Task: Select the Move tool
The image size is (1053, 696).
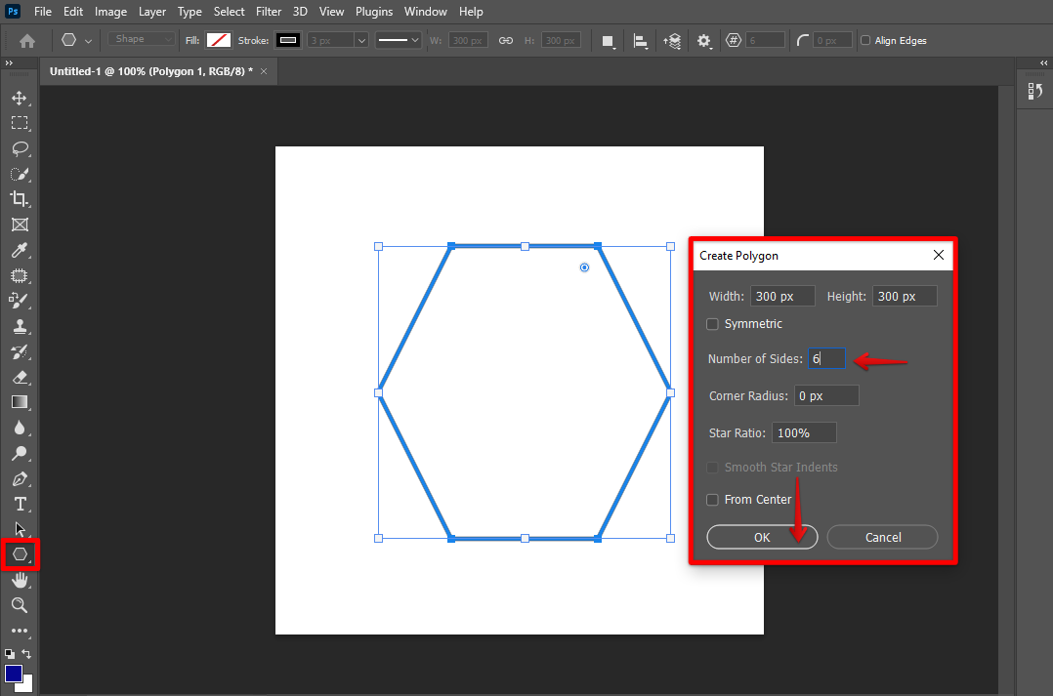Action: coord(19,98)
